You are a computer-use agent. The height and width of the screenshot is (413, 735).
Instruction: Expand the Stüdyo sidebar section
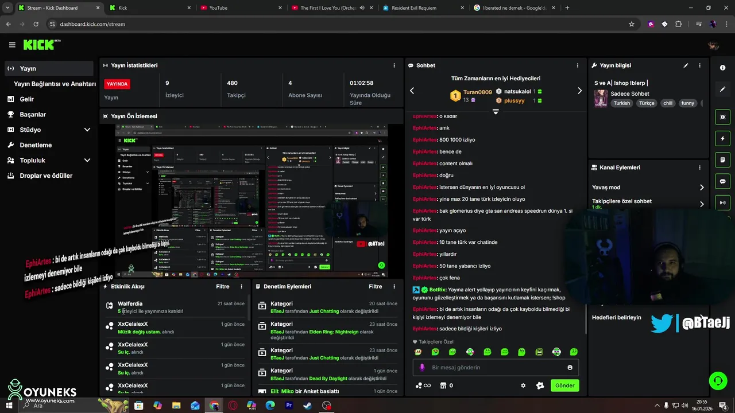click(x=87, y=130)
